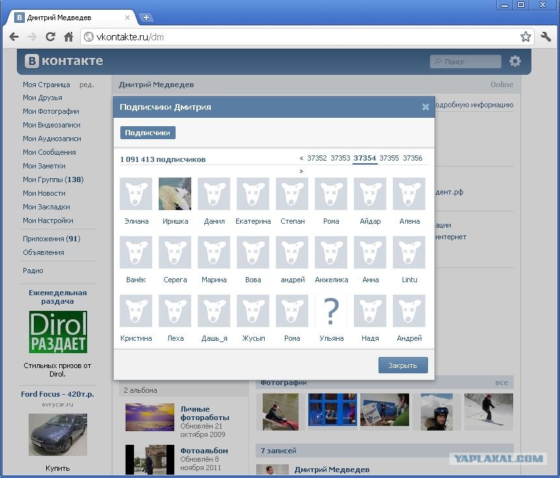The height and width of the screenshot is (478, 560).
Task: Open Мои Настройки in sidebar
Action: click(48, 220)
